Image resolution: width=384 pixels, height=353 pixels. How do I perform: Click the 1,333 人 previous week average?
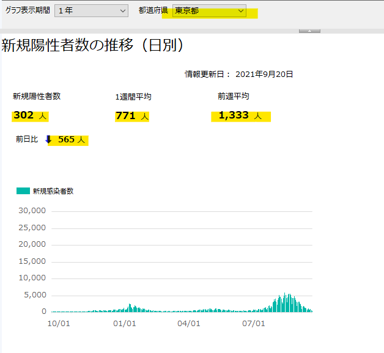point(240,115)
